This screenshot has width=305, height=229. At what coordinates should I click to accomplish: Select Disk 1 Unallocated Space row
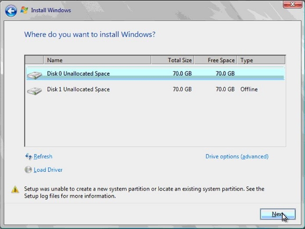(155, 89)
